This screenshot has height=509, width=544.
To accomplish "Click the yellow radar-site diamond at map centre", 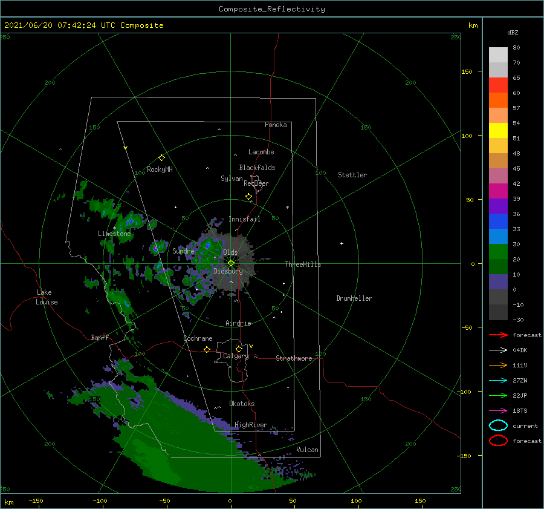I will tap(231, 263).
